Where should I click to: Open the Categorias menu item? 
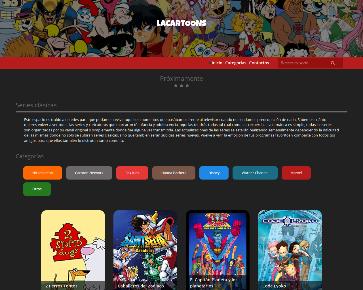[x=236, y=63]
